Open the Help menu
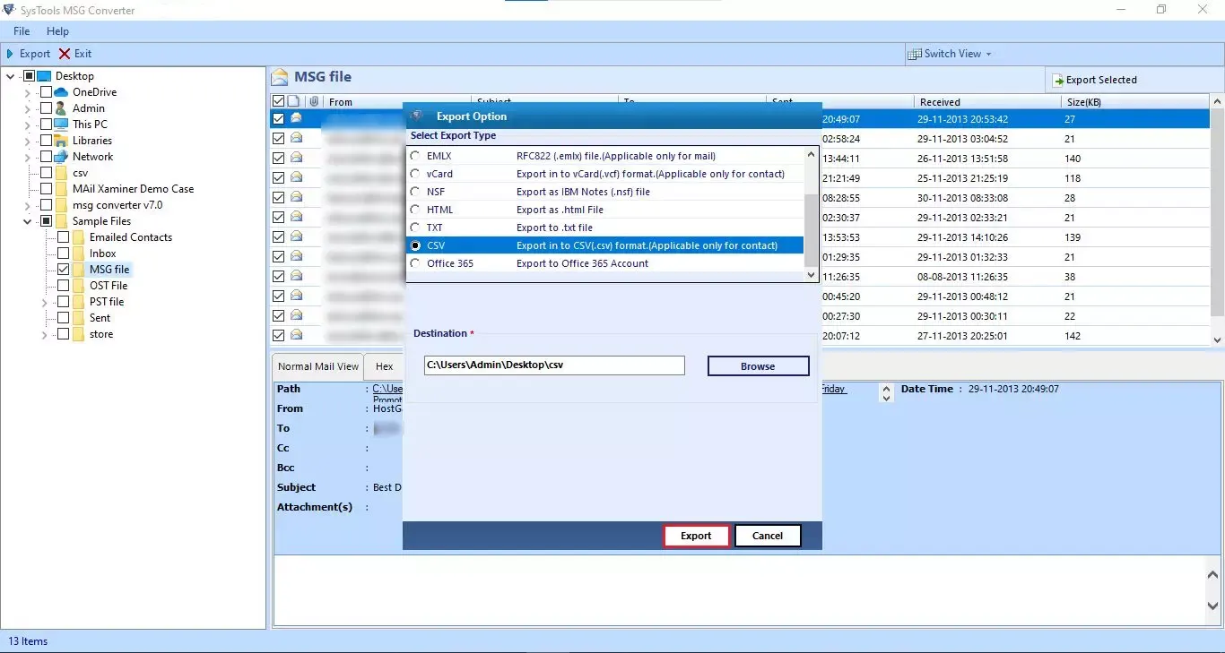This screenshot has height=653, width=1225. (x=57, y=31)
